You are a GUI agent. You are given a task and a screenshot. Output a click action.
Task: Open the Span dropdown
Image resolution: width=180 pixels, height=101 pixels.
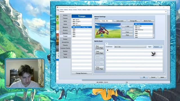[x=157, y=47]
